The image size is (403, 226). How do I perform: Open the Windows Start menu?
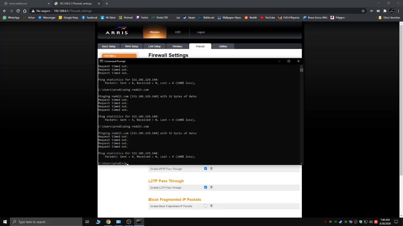5,222
